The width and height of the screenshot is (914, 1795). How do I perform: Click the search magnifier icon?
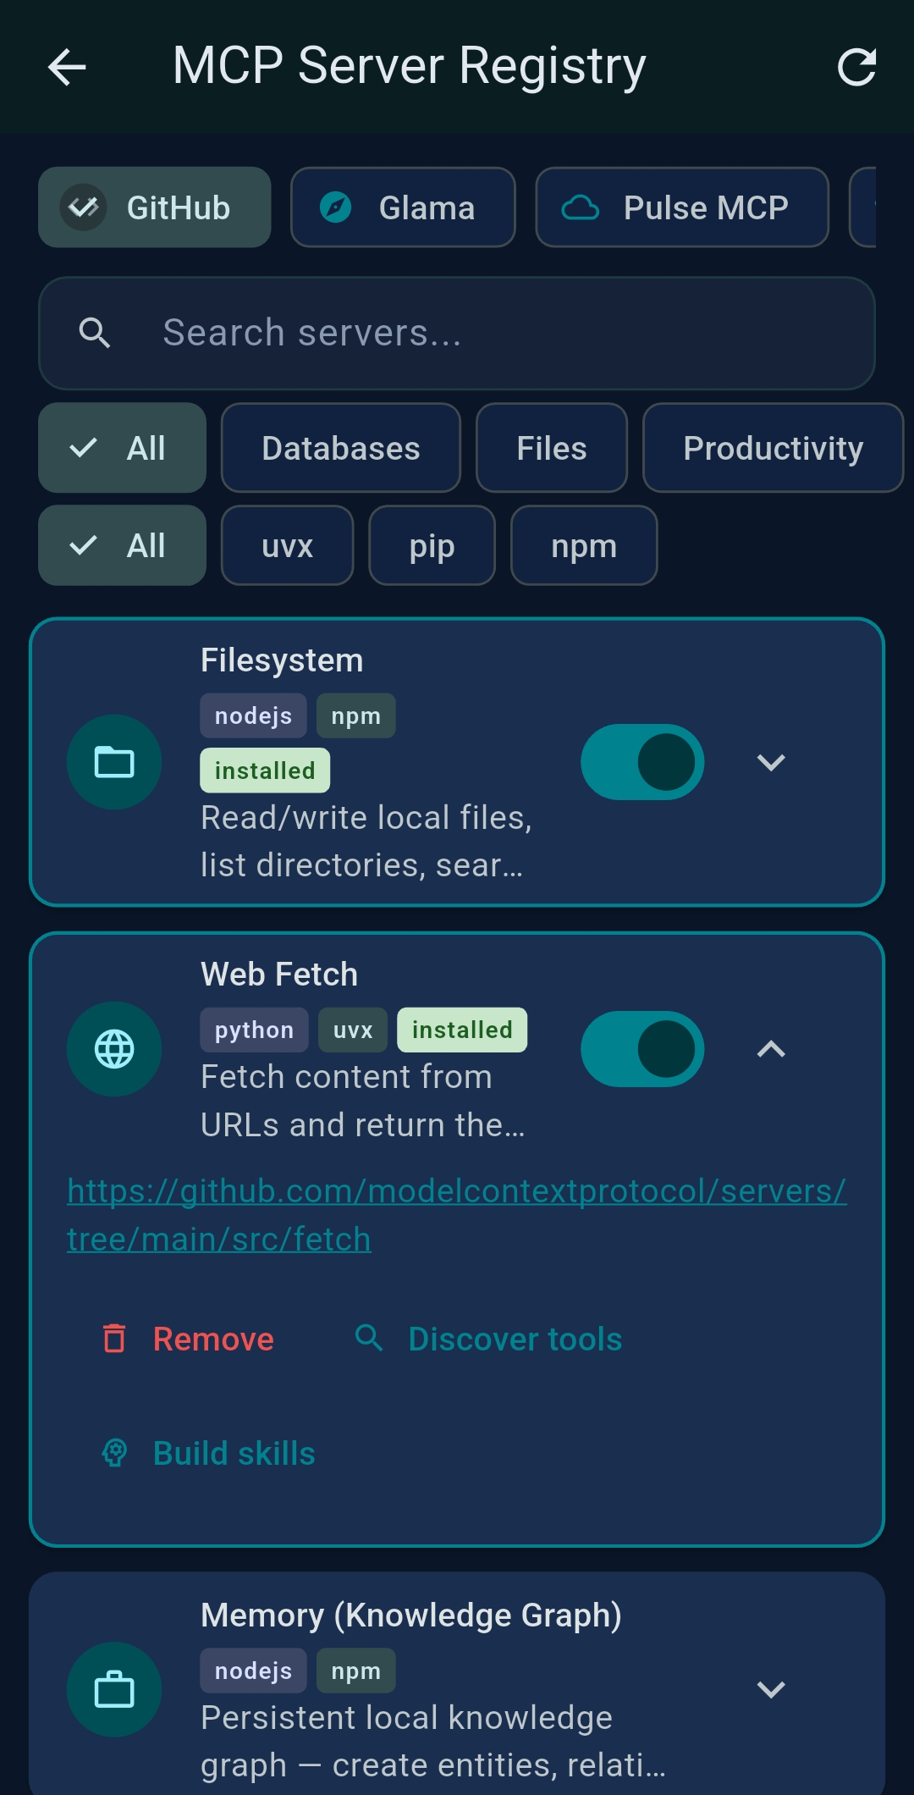pyautogui.click(x=95, y=333)
